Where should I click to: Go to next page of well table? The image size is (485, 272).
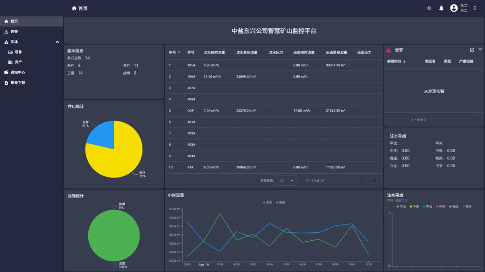click(362, 181)
